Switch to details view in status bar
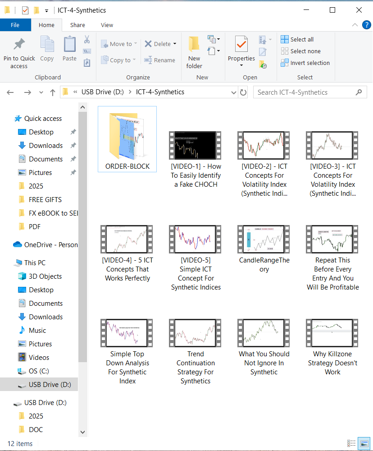373x451 pixels. (352, 444)
